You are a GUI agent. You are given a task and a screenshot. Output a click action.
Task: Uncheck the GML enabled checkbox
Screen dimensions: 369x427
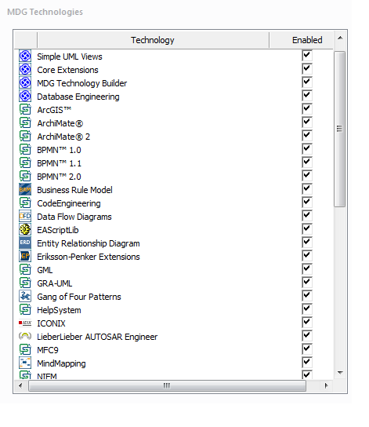pos(307,269)
